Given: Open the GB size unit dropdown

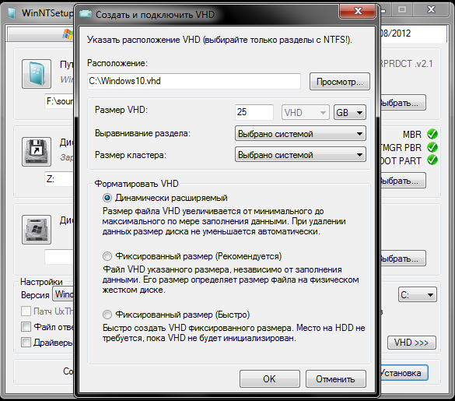Looking at the screenshot, I should click(350, 112).
